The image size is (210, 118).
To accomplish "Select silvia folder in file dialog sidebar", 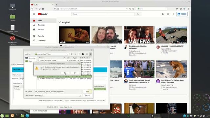I will click(29, 61).
